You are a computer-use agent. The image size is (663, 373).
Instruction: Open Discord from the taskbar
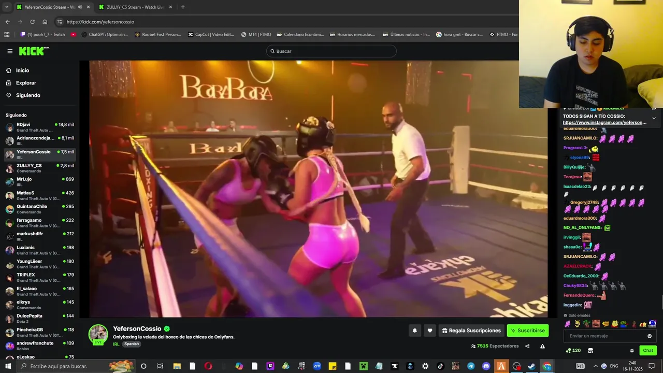486,366
